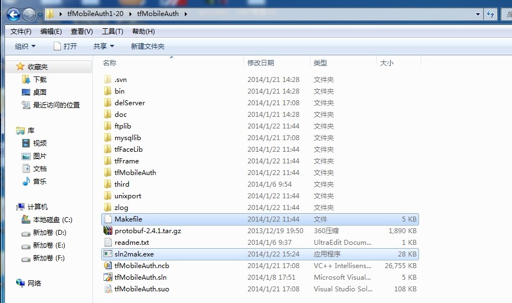Open 新加卷 (F:) drive
The width and height of the screenshot is (512, 303).
point(43,258)
